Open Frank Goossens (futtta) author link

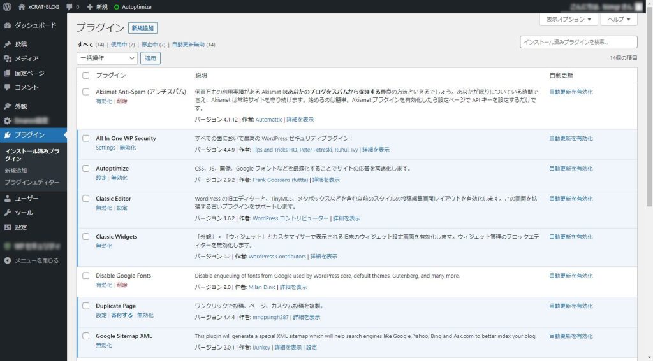pyautogui.click(x=281, y=180)
